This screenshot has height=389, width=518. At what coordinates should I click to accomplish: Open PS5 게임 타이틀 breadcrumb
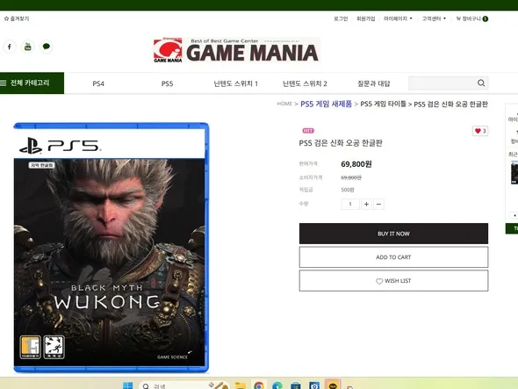[x=383, y=104]
